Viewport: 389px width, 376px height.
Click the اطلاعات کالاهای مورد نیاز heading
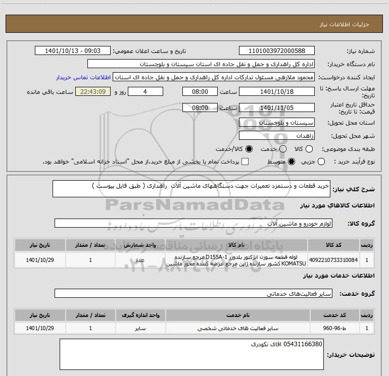tap(337, 205)
